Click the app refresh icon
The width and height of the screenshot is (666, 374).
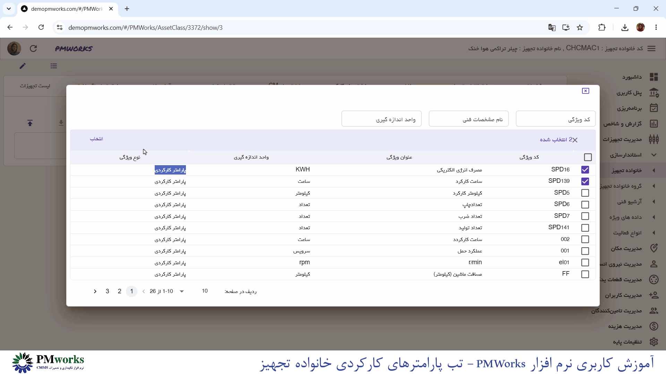(x=33, y=48)
